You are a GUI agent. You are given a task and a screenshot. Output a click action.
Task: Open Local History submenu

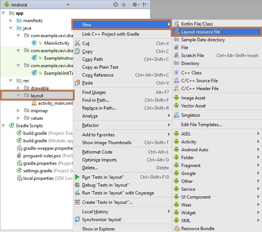tap(122, 212)
